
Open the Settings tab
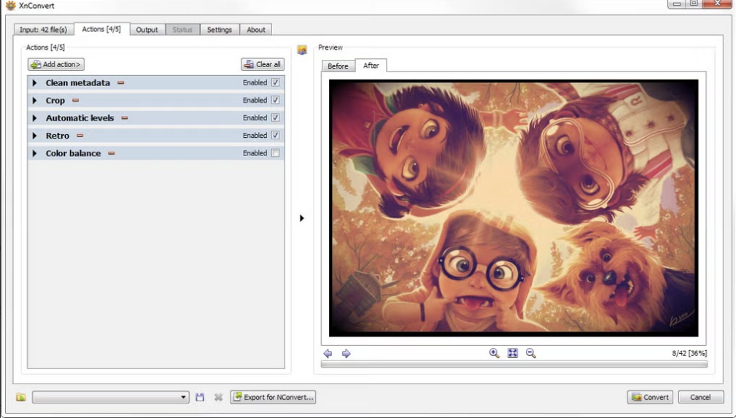220,30
